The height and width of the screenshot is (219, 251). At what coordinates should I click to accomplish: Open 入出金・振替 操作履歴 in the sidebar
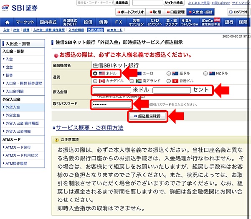pos(24,83)
